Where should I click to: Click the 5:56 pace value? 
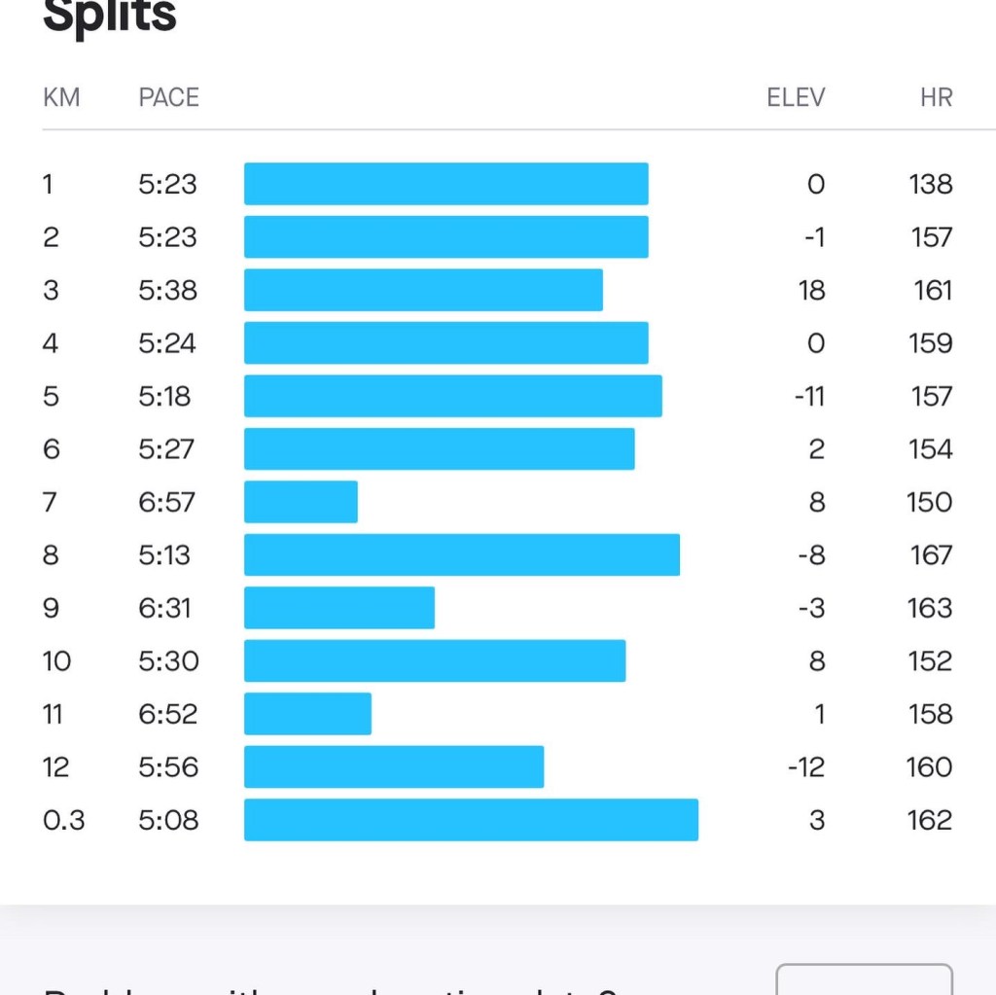pos(168,767)
